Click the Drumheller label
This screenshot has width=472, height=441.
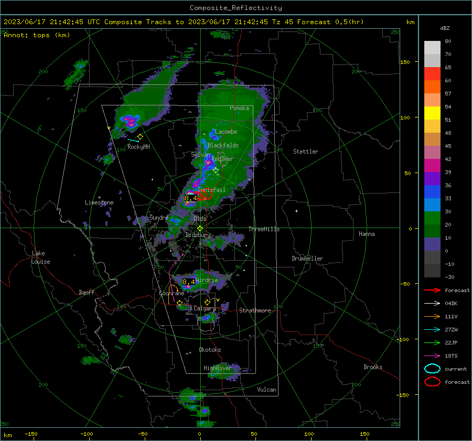tap(307, 259)
